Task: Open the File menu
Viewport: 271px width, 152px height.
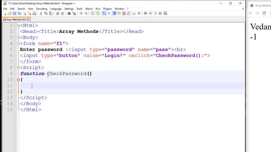Action: [x=5, y=8]
